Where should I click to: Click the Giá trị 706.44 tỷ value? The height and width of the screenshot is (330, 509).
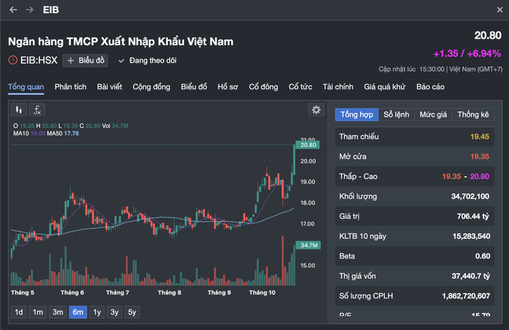(x=473, y=216)
